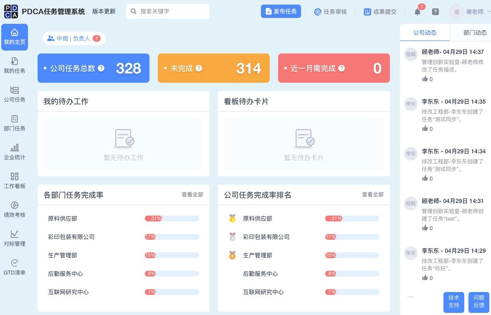
Task: Click 暂无待办卡片 empty placeholder
Action: click(304, 144)
